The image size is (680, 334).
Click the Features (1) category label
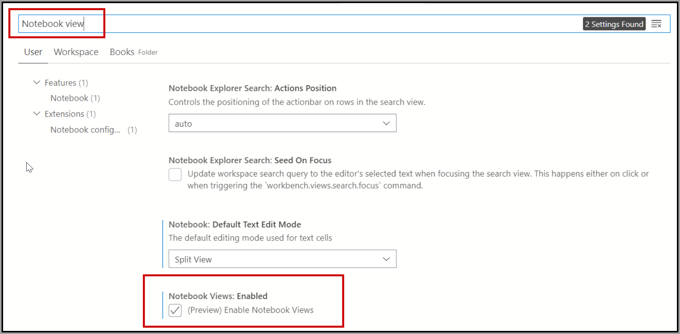[66, 83]
